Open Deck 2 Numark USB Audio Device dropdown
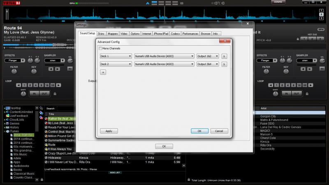The width and height of the screenshot is (329, 185). tap(164, 64)
